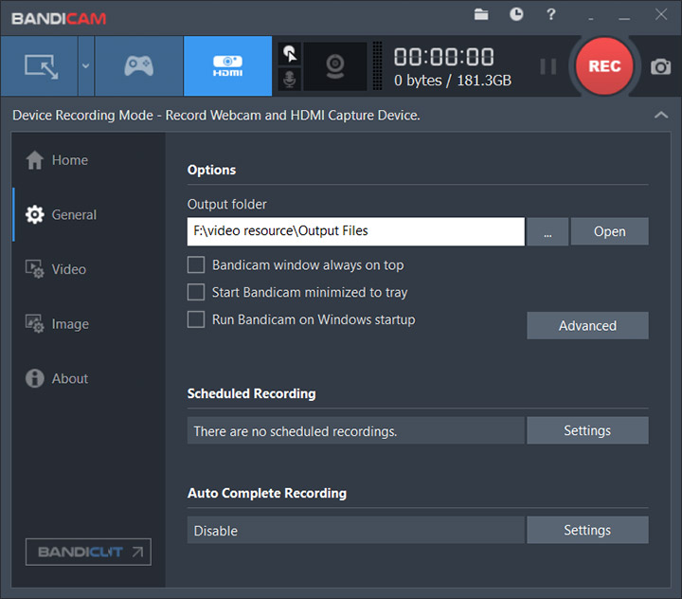Toggle microphone recording icon
This screenshot has height=599, width=682.
(x=291, y=80)
